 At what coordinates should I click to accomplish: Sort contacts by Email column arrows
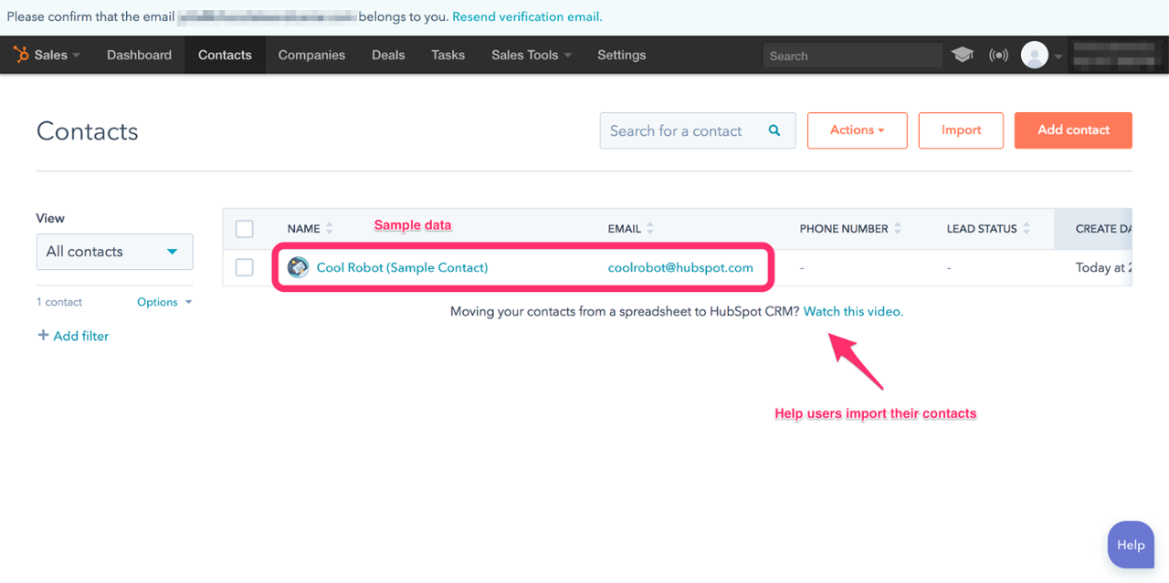point(649,228)
